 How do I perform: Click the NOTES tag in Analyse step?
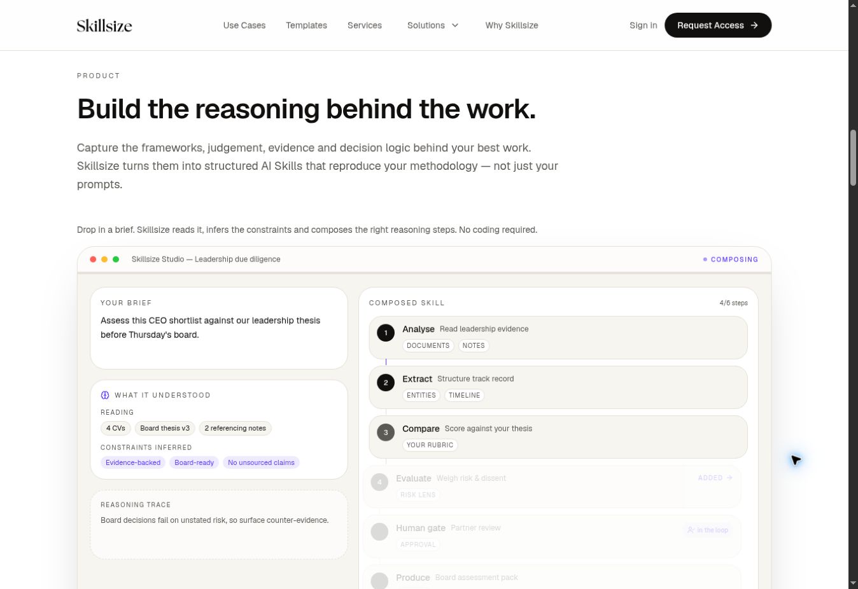click(474, 345)
